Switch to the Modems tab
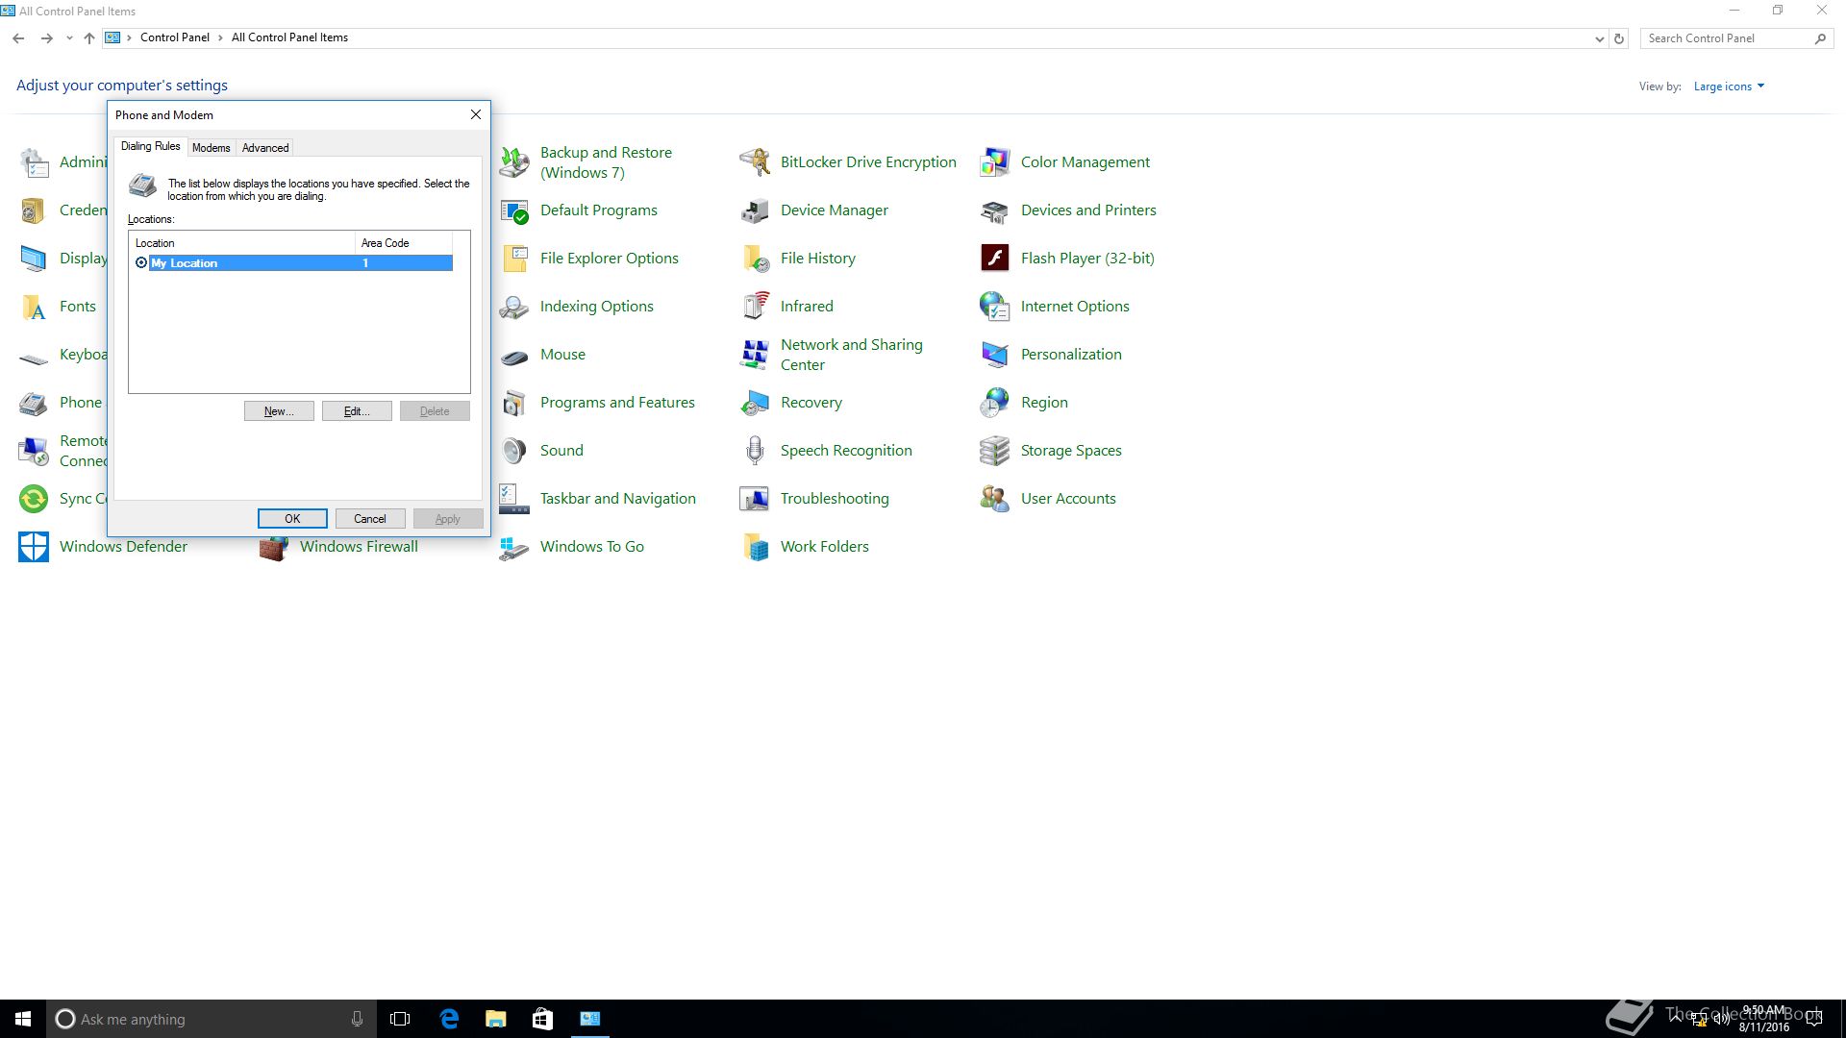Viewport: 1846px width, 1038px height. 211,148
